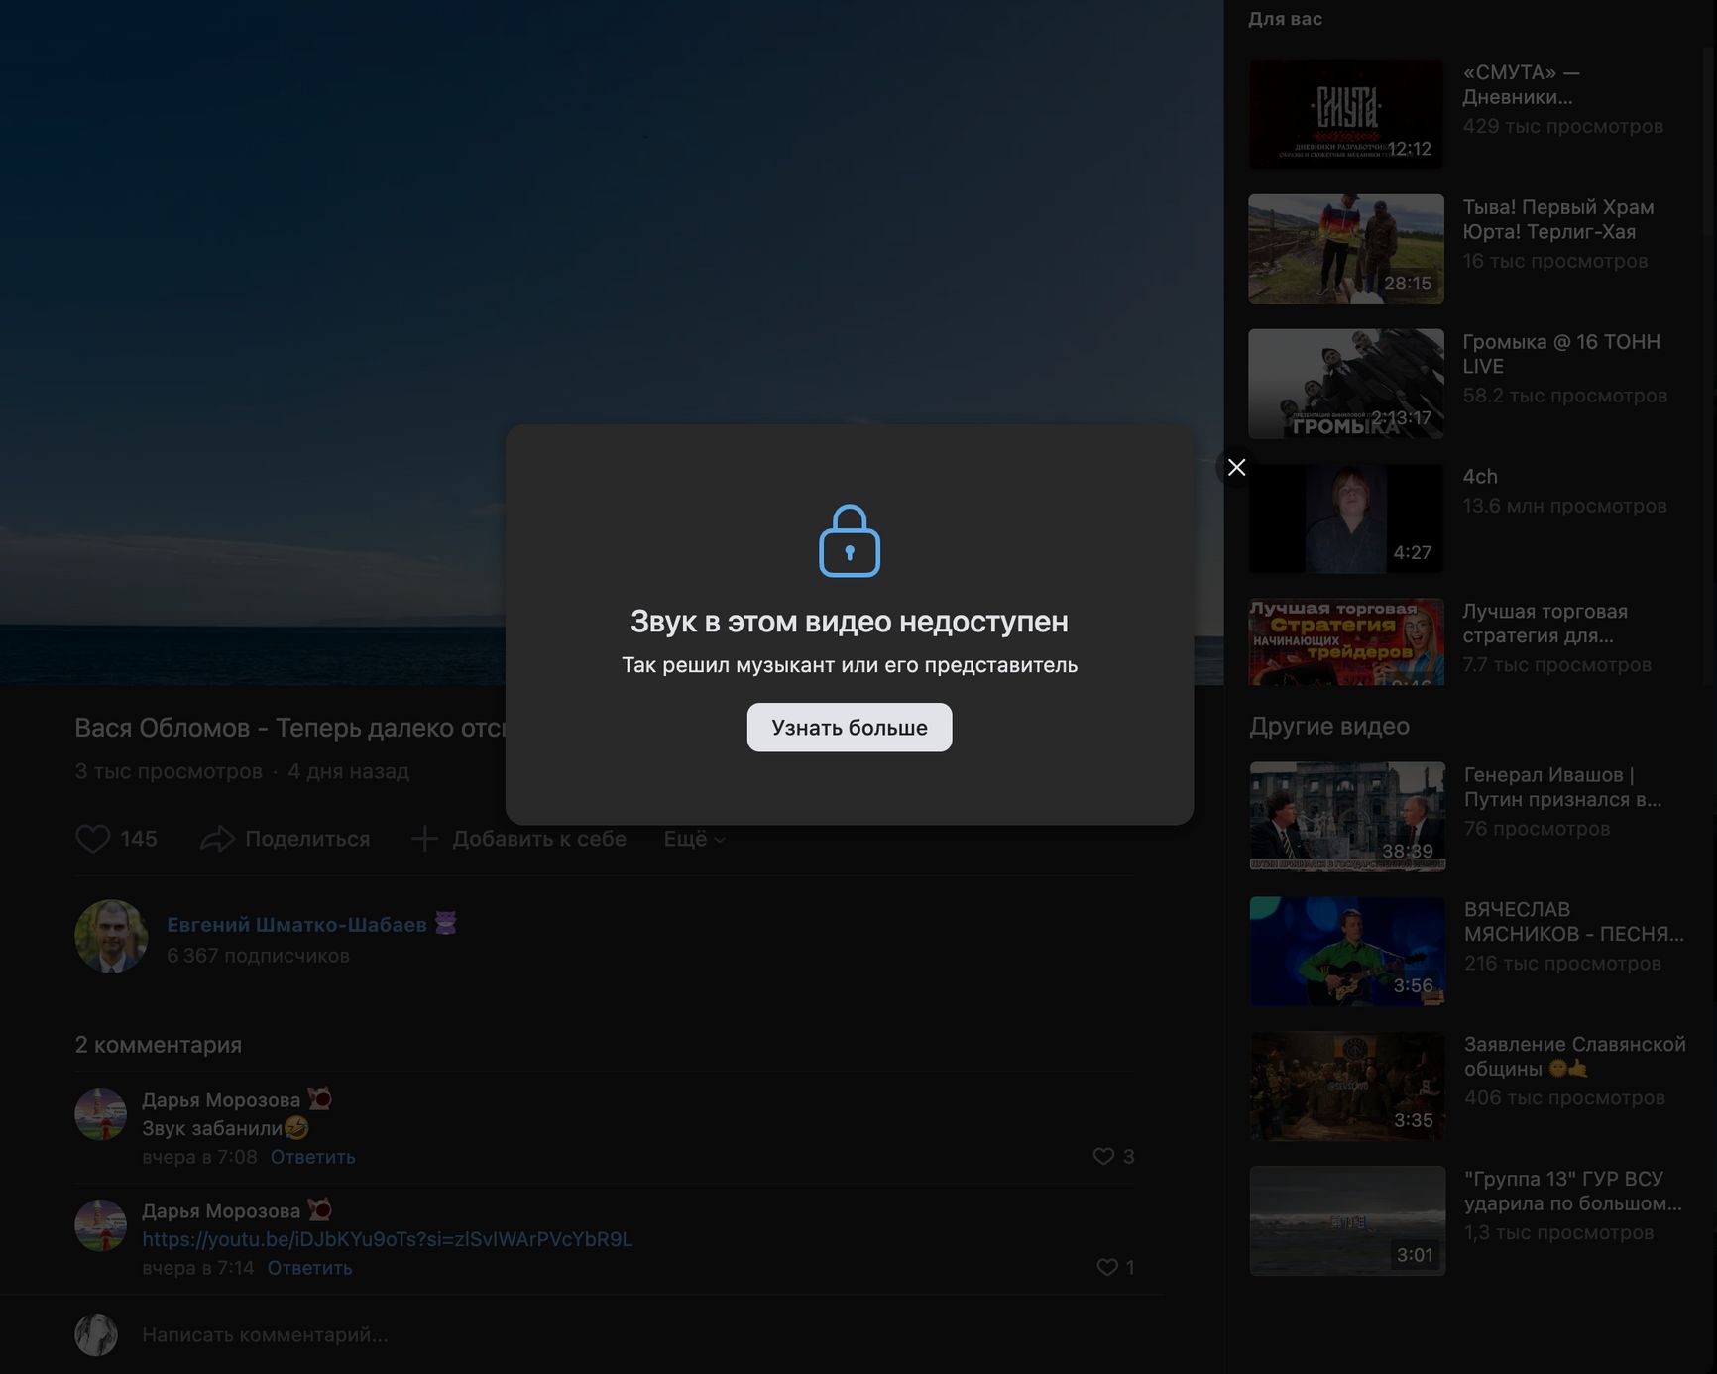1717x1374 pixels.
Task: Close the video viewer with the X
Action: [x=1236, y=467]
